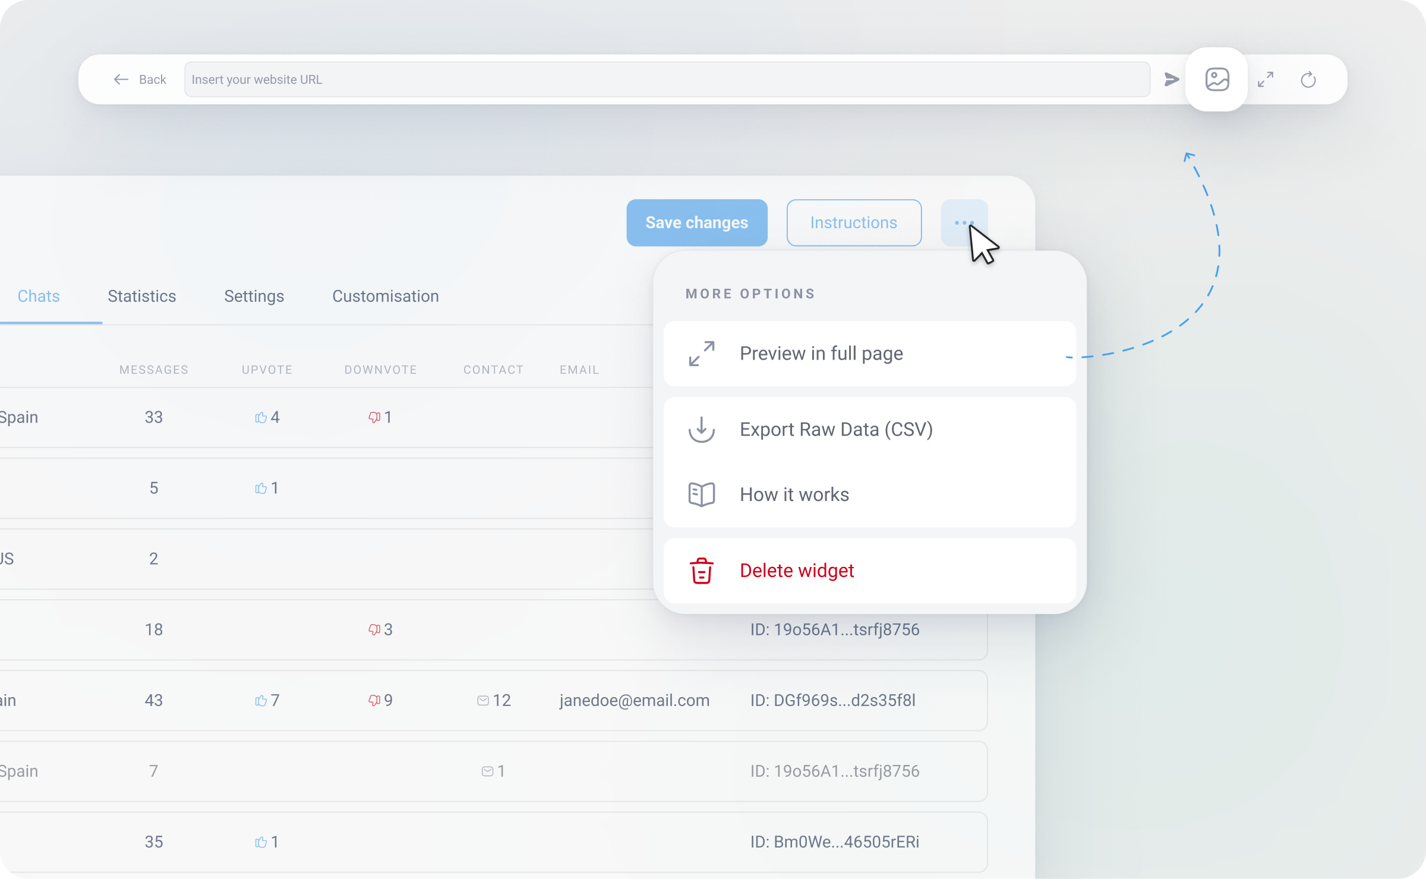Click the back navigation arrow

pos(119,80)
